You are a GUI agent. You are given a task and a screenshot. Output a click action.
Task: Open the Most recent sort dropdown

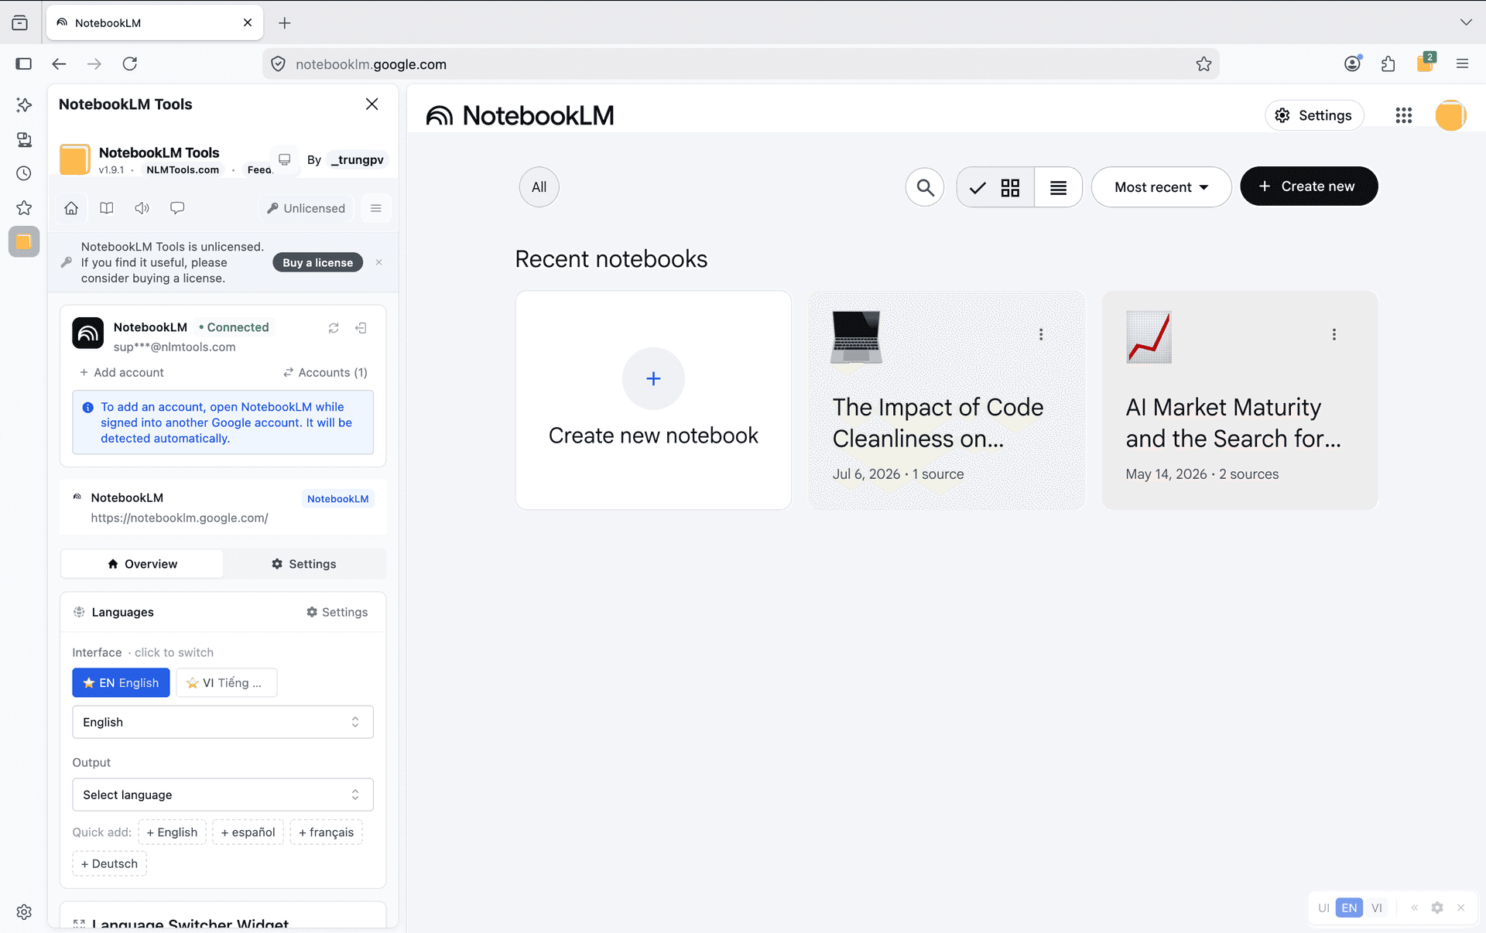pos(1161,187)
